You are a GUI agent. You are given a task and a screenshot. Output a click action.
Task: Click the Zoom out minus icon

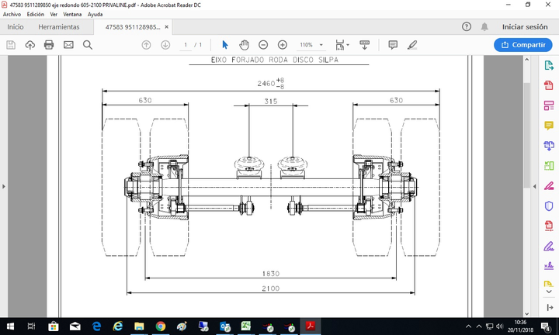pyautogui.click(x=263, y=45)
